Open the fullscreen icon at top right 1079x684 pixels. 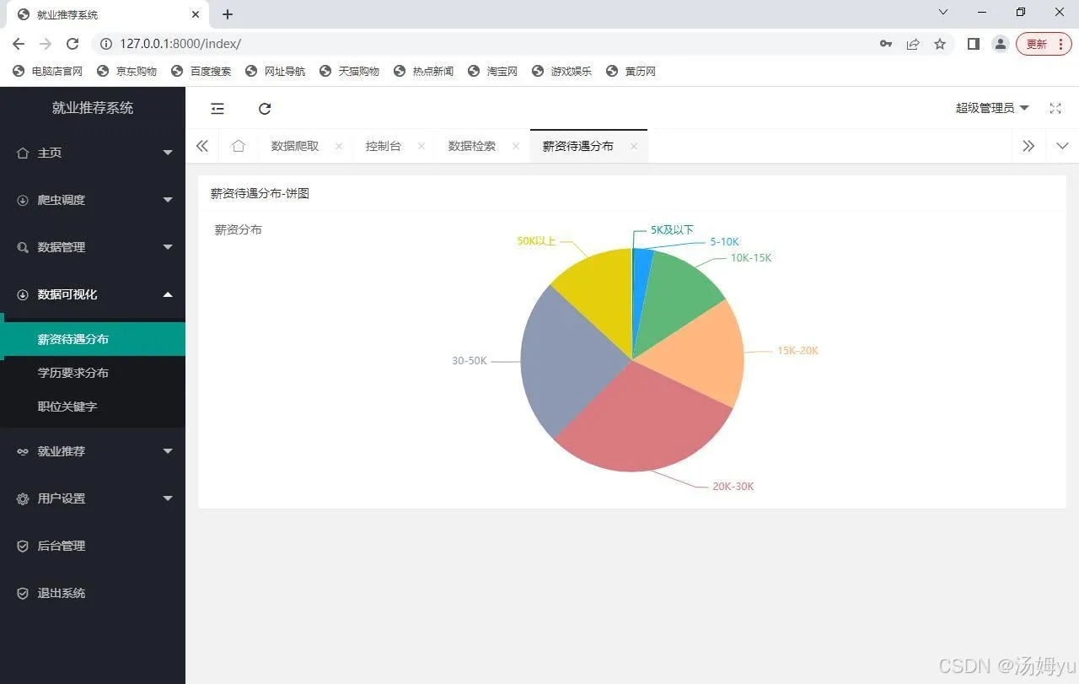(1055, 108)
